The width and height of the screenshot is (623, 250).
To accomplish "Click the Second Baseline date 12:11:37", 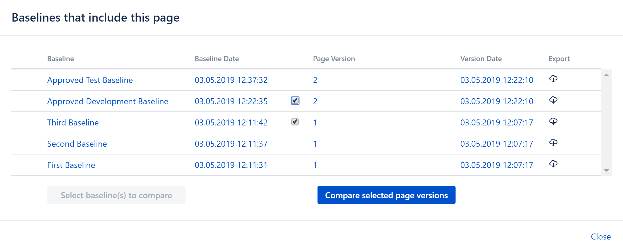I will (x=231, y=144).
